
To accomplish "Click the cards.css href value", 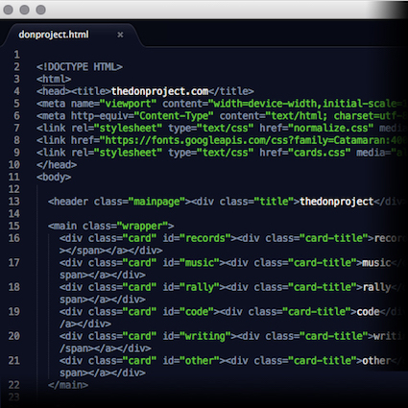I will point(320,153).
